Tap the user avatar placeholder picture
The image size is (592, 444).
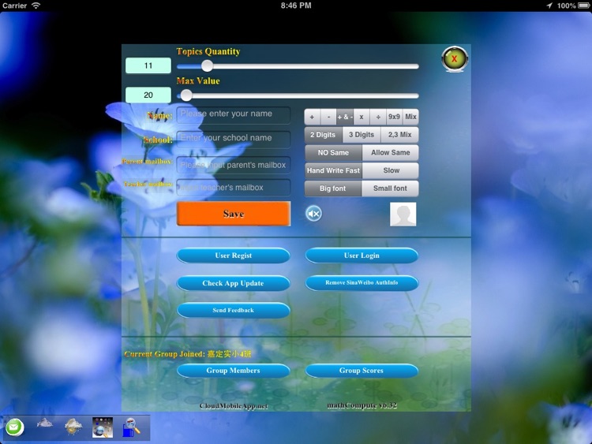pos(403,214)
